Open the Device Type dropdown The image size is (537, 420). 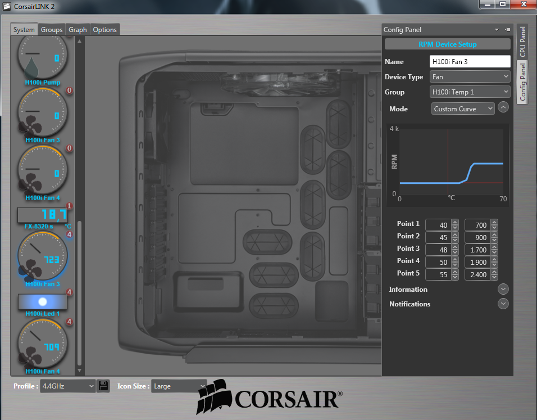[x=470, y=77]
